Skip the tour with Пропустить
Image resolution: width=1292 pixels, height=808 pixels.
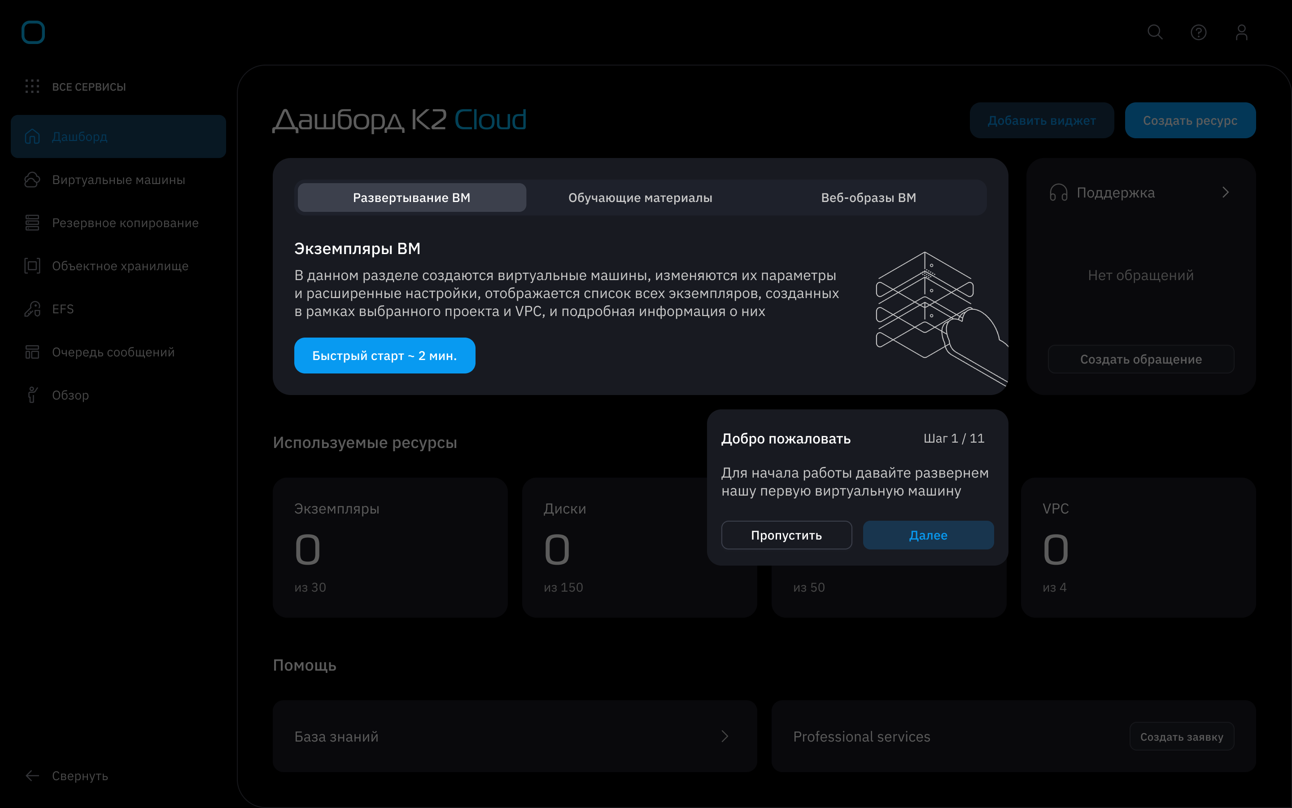click(x=786, y=535)
